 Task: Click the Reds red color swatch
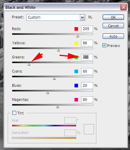76,29
